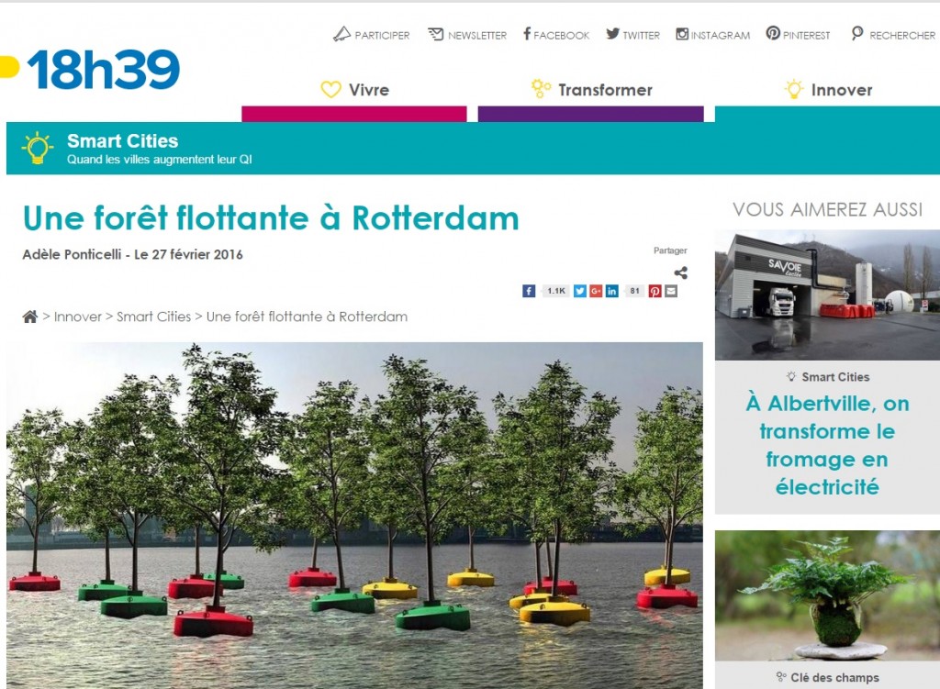Viewport: 940px width, 689px height.
Task: Open the Vivre menu tab
Action: (x=354, y=90)
